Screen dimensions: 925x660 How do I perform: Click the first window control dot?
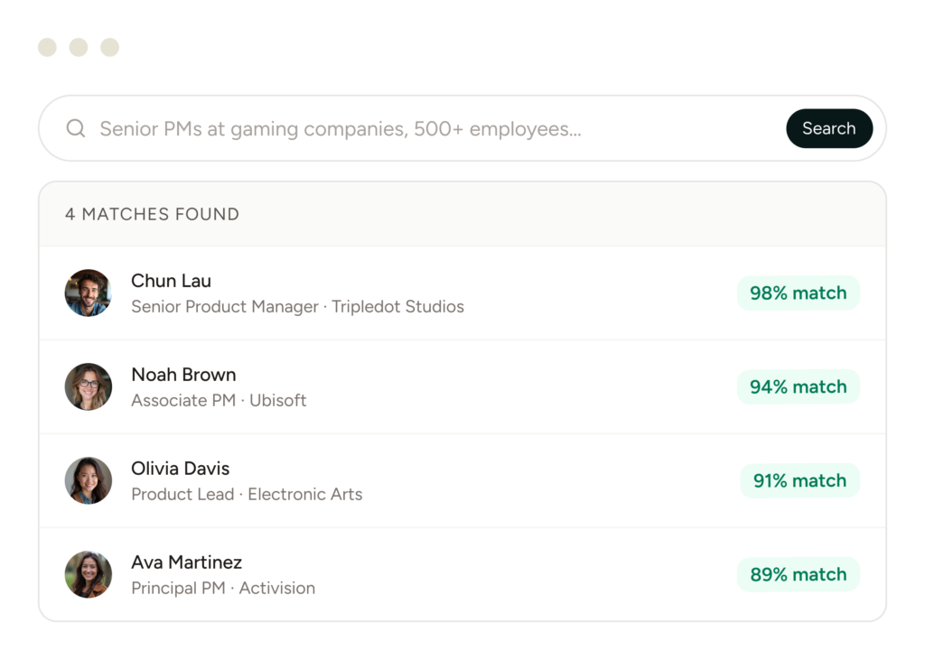[48, 47]
